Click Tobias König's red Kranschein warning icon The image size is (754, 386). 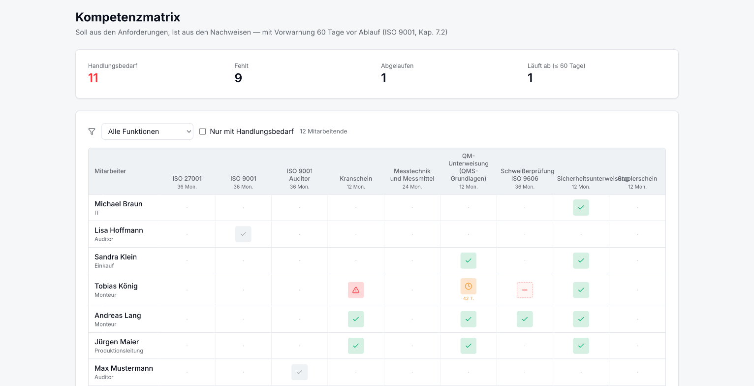tap(356, 290)
